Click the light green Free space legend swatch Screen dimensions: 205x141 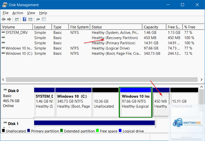[97, 130]
